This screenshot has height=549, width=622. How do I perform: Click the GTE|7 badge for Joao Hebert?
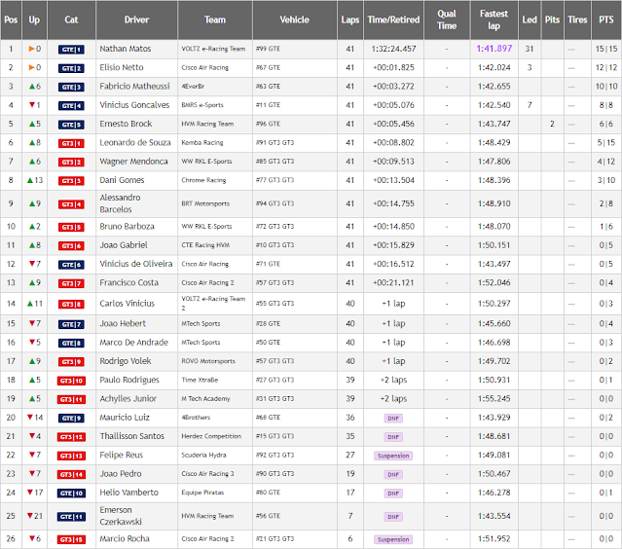(71, 324)
